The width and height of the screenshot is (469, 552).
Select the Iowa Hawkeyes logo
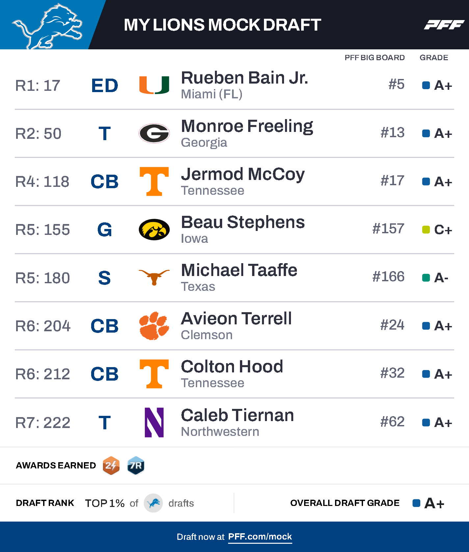pos(154,229)
